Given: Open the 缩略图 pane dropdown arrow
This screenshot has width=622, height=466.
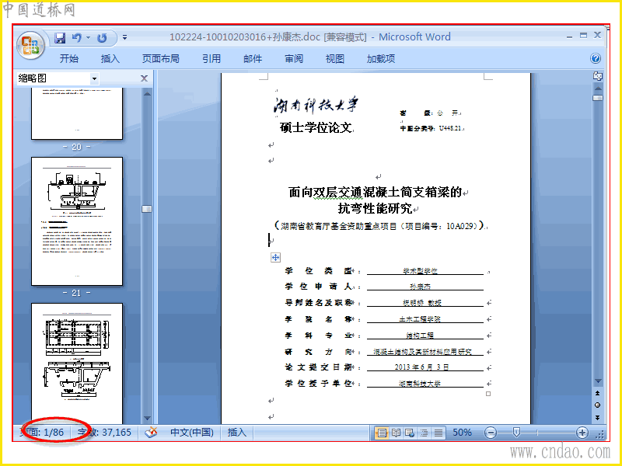Looking at the screenshot, I should 94,78.
